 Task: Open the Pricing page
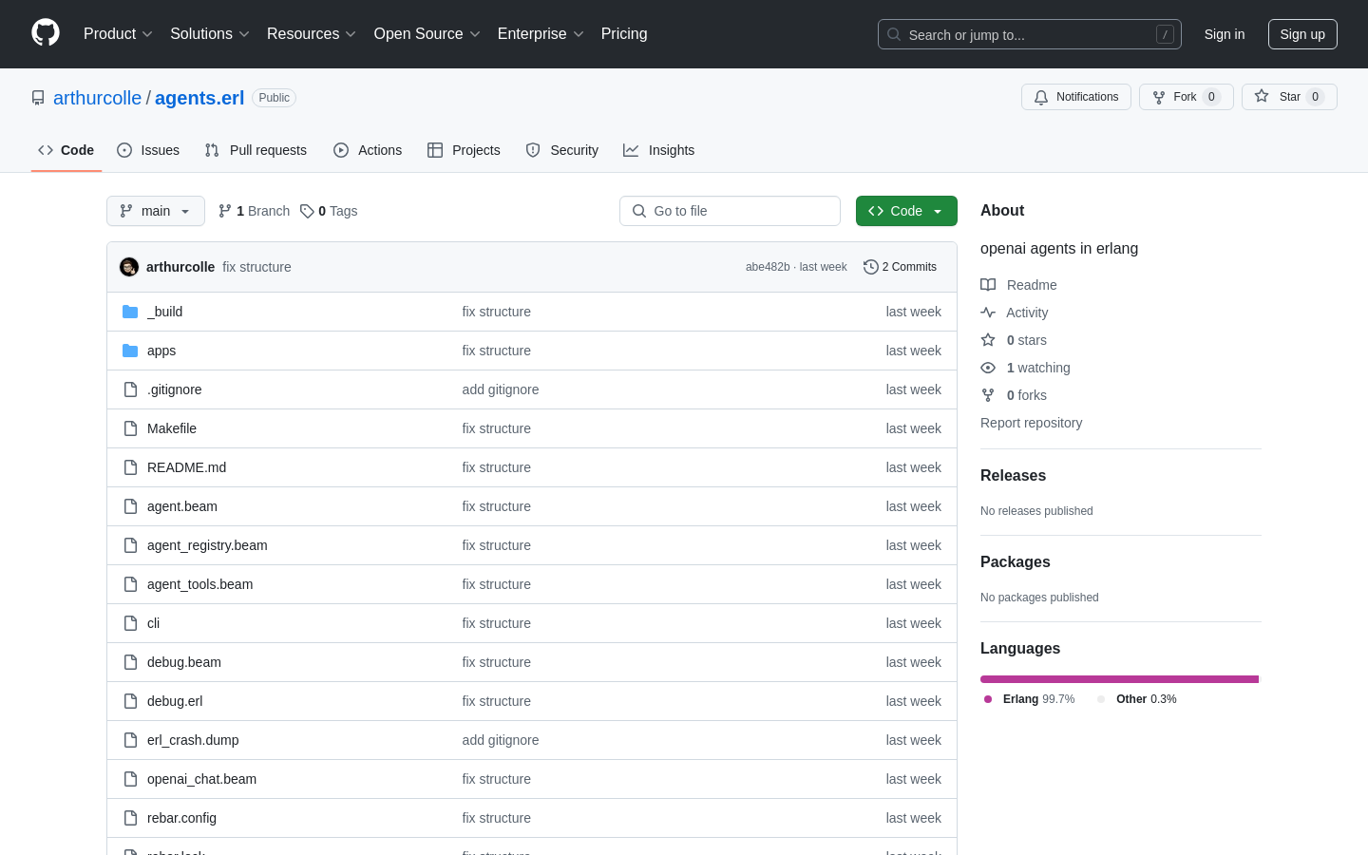point(624,33)
